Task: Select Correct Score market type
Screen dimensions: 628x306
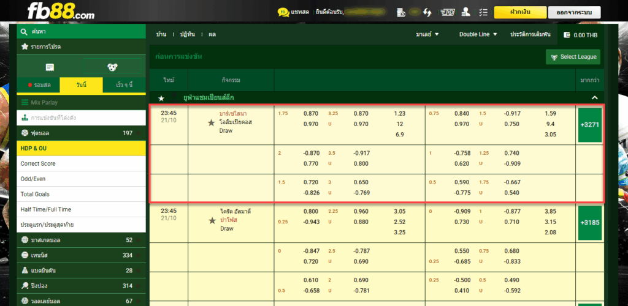Action: click(x=82, y=163)
